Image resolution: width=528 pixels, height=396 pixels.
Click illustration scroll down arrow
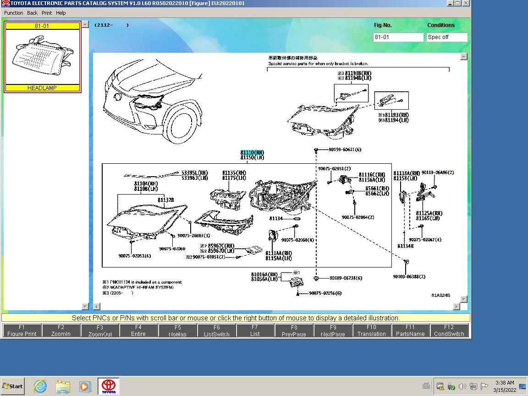(464, 299)
